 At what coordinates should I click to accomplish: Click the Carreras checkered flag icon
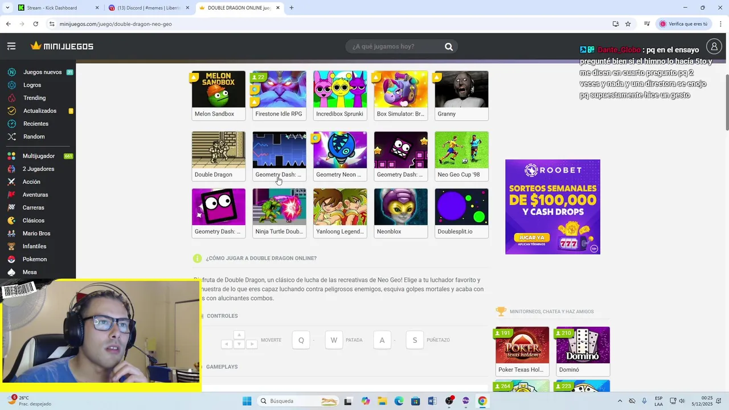click(x=11, y=208)
